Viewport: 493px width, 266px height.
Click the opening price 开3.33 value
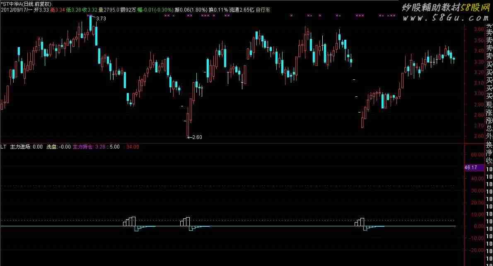pyautogui.click(x=41, y=10)
